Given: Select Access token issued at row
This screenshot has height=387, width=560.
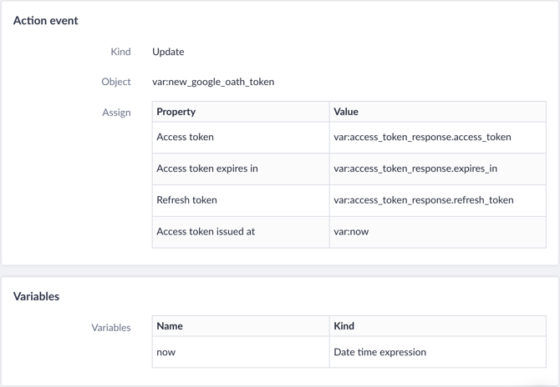Looking at the screenshot, I should (x=349, y=232).
